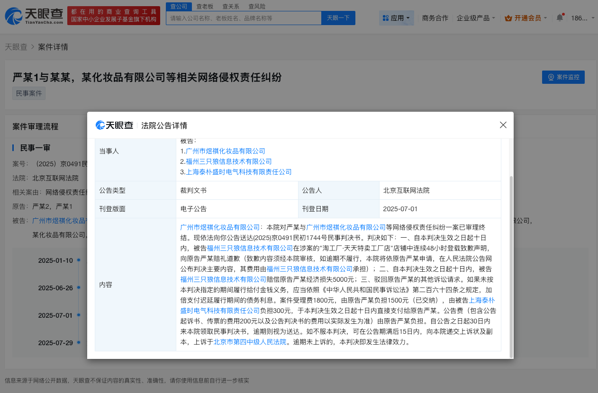
Task: Click the red banner 都在用的商业查询工具
Action: (x=114, y=16)
